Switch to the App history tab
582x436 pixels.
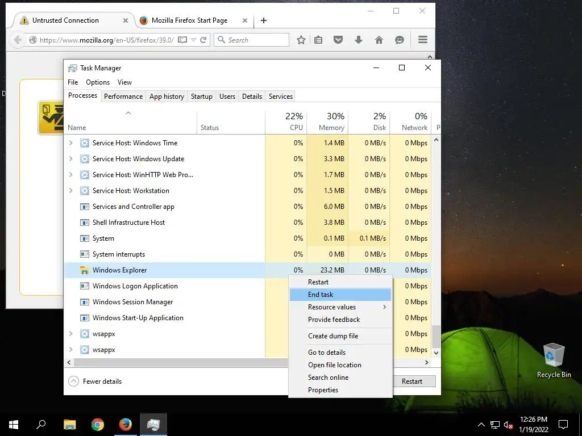pyautogui.click(x=167, y=97)
